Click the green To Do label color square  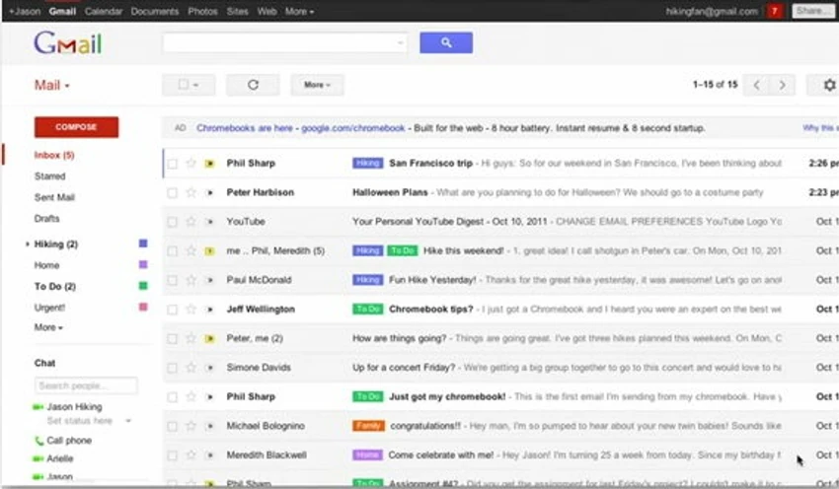(143, 286)
